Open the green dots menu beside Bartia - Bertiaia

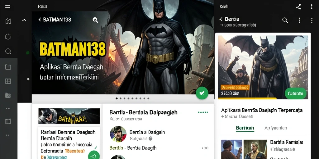203,112
